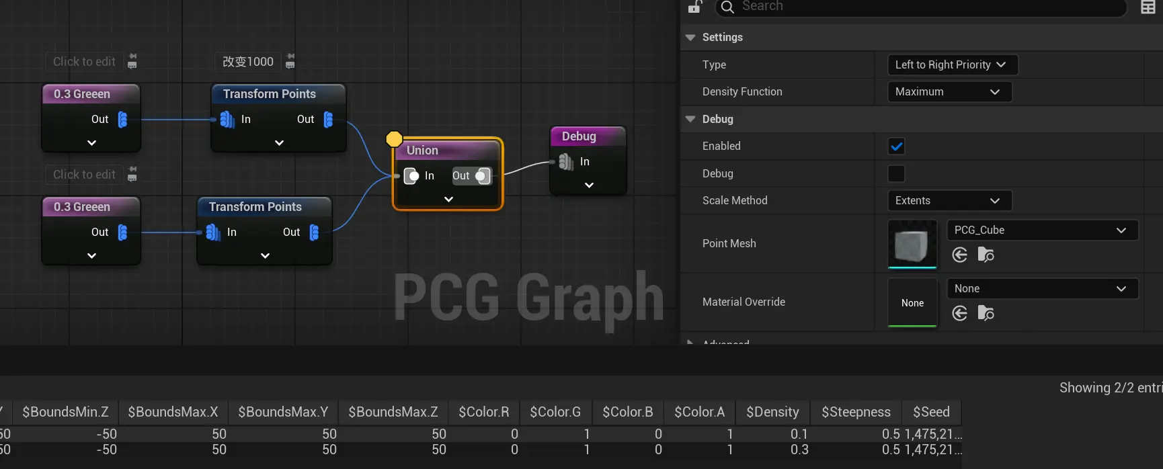This screenshot has height=469, width=1163.
Task: Browse to Material Override asset
Action: (x=986, y=313)
